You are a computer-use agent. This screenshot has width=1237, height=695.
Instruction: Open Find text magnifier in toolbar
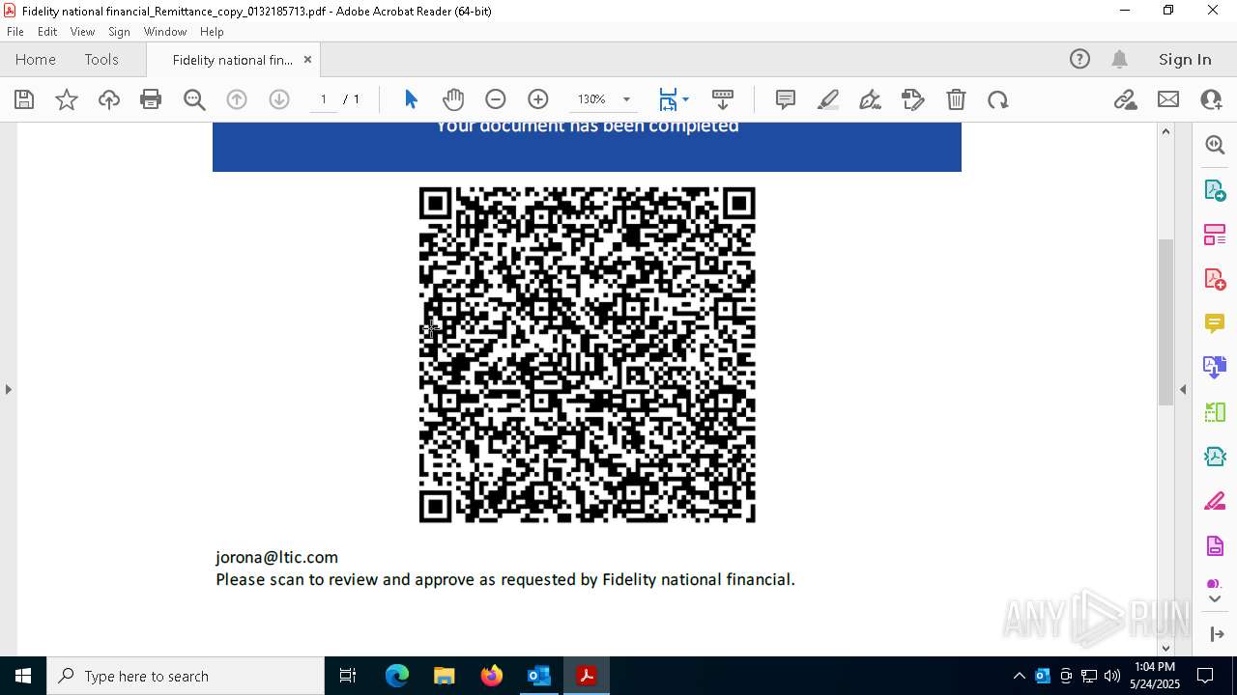click(194, 99)
